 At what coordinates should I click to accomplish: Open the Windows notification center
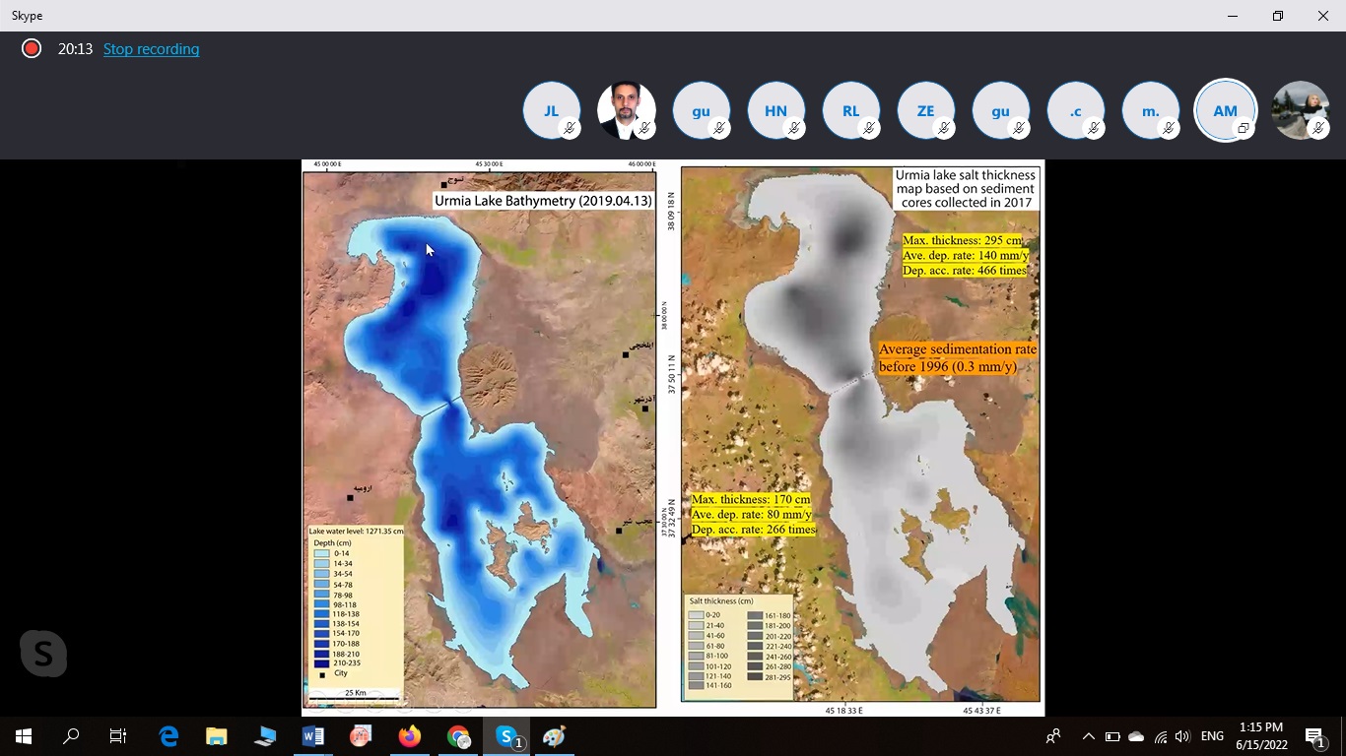(x=1314, y=736)
